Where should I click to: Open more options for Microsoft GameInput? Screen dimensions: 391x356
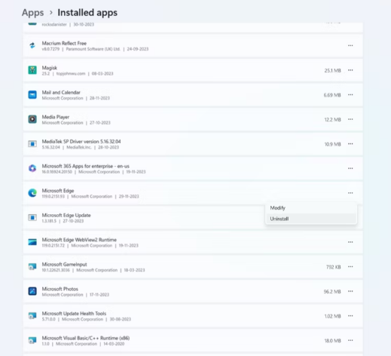point(350,266)
